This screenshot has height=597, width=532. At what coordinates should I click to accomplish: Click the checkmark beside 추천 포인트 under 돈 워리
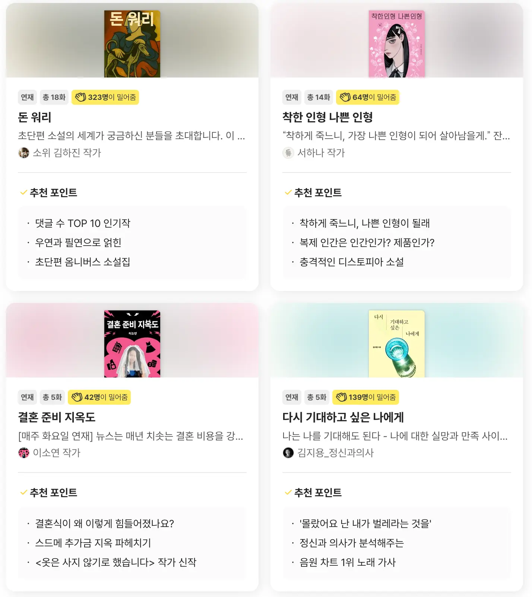[23, 193]
